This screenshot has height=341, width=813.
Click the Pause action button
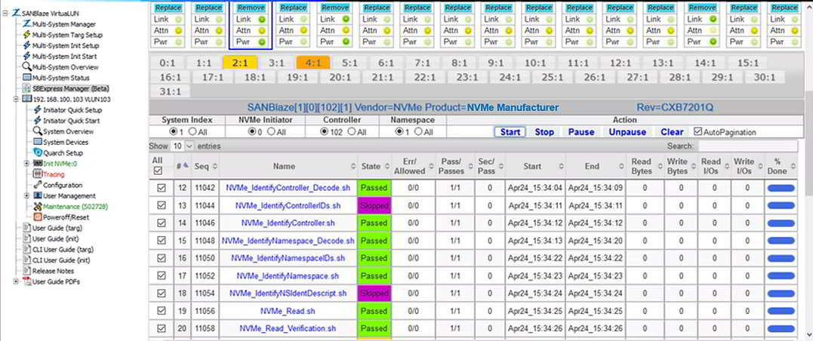581,132
